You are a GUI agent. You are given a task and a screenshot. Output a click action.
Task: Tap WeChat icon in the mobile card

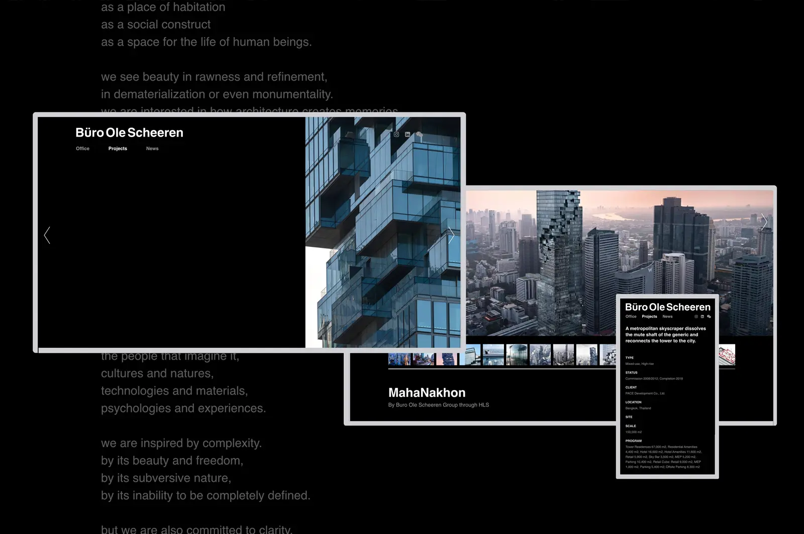(x=709, y=317)
